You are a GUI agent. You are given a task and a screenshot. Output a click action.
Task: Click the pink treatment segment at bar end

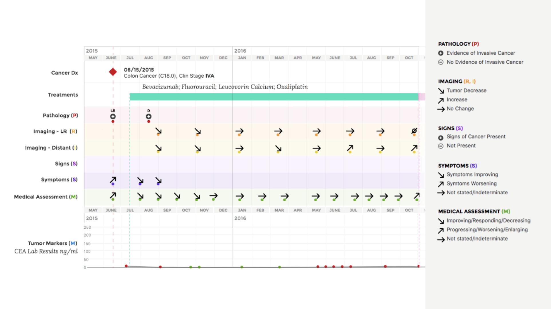click(422, 97)
